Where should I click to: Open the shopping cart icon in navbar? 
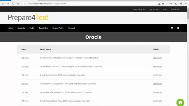172,28
